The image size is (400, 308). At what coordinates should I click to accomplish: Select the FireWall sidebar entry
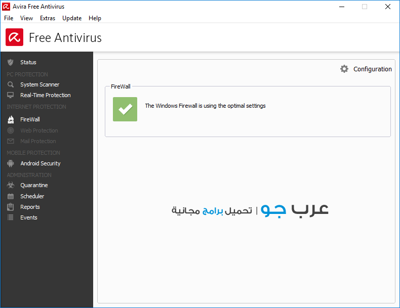(30, 119)
